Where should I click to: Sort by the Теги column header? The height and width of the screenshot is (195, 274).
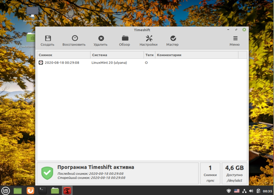coord(150,55)
